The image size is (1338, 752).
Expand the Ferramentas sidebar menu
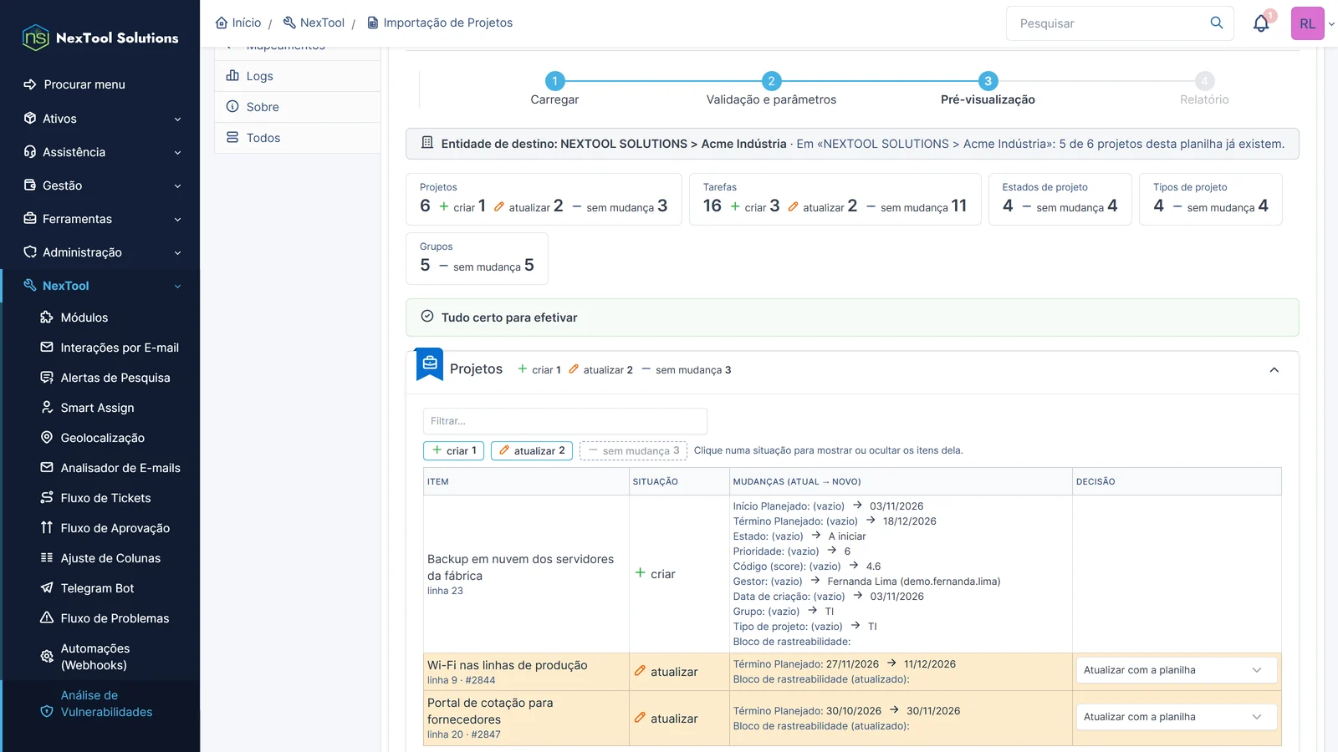100,219
